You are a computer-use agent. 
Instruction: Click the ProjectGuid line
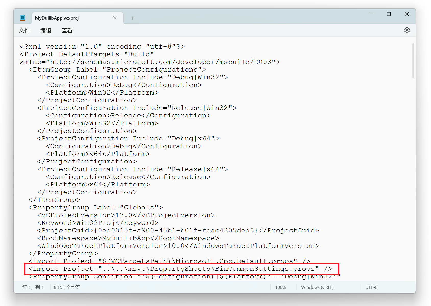[178, 230]
